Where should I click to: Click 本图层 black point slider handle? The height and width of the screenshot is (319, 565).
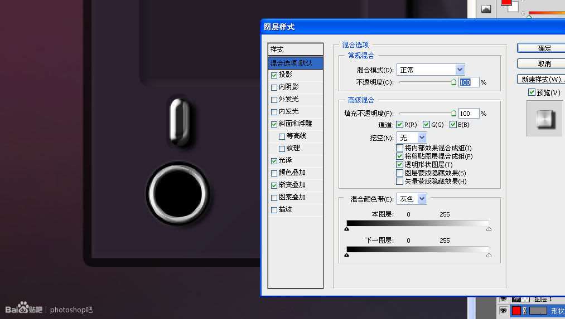(346, 229)
